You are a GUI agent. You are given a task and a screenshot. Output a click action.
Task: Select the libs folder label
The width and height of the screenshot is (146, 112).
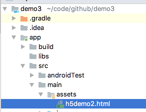(44, 56)
